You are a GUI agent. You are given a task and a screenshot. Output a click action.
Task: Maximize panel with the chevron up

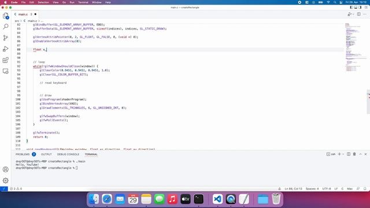point(360,154)
